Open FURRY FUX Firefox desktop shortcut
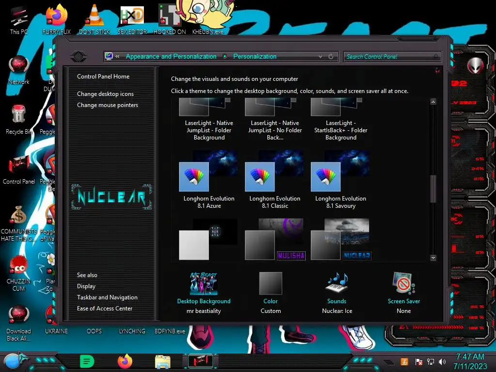This screenshot has height=372, width=496. click(56, 19)
